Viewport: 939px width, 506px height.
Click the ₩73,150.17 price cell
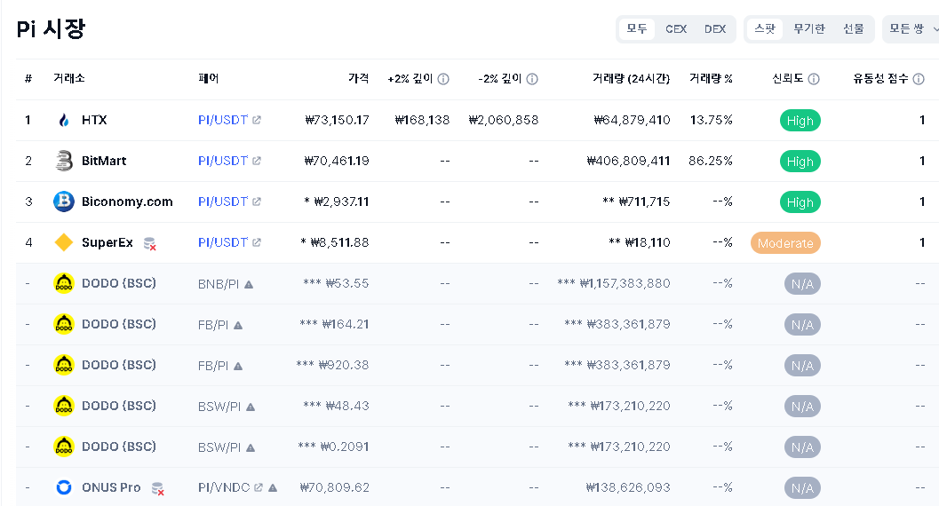click(x=338, y=120)
